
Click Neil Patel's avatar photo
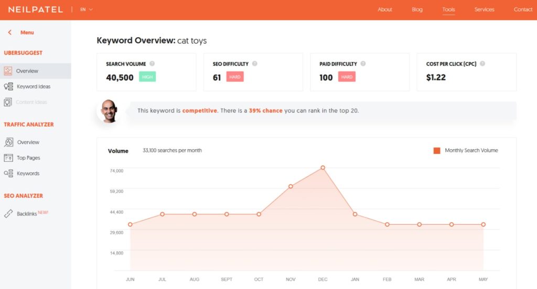(109, 111)
